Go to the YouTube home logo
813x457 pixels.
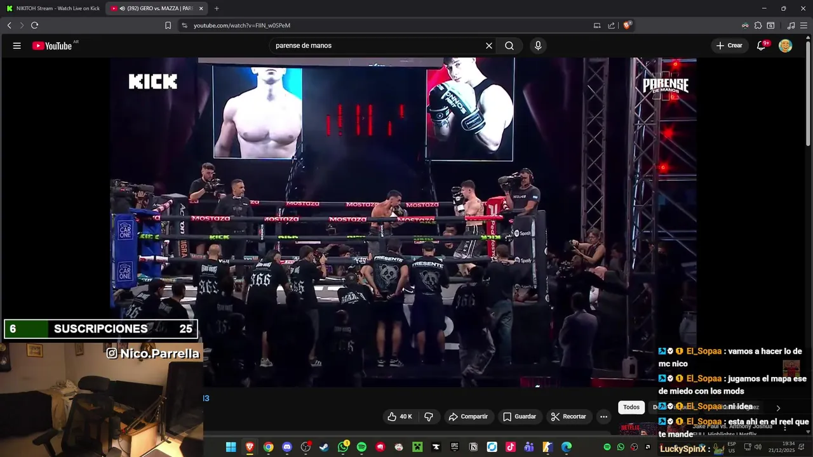[x=52, y=46]
